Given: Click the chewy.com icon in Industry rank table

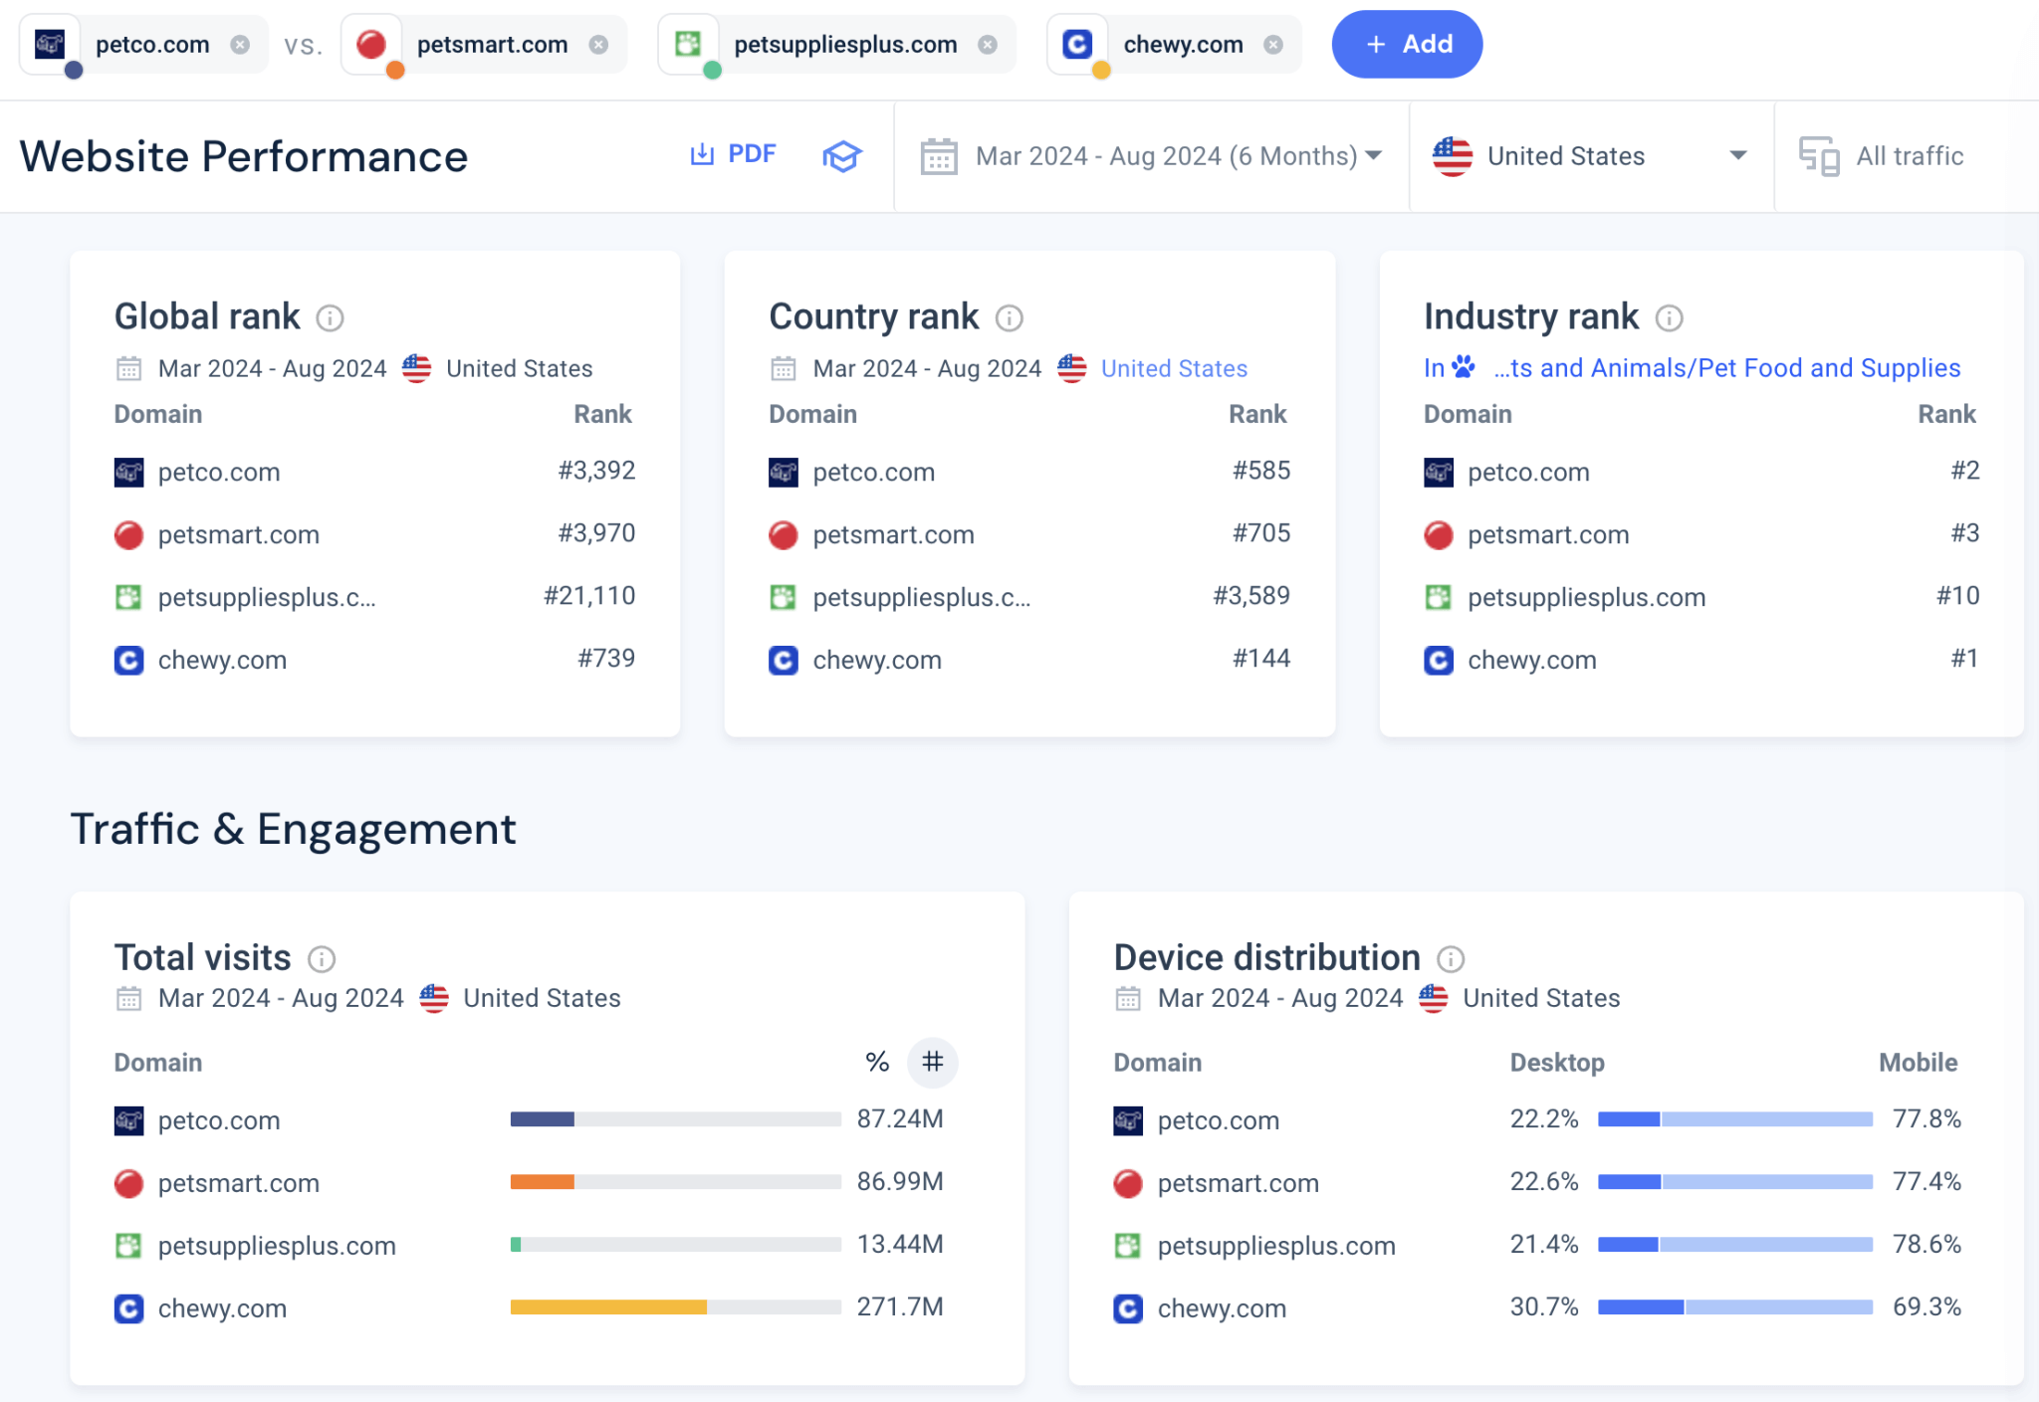Looking at the screenshot, I should (1439, 661).
